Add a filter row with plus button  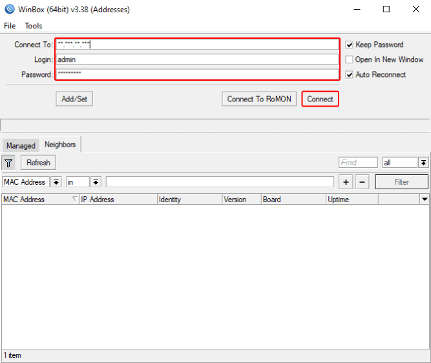click(346, 182)
